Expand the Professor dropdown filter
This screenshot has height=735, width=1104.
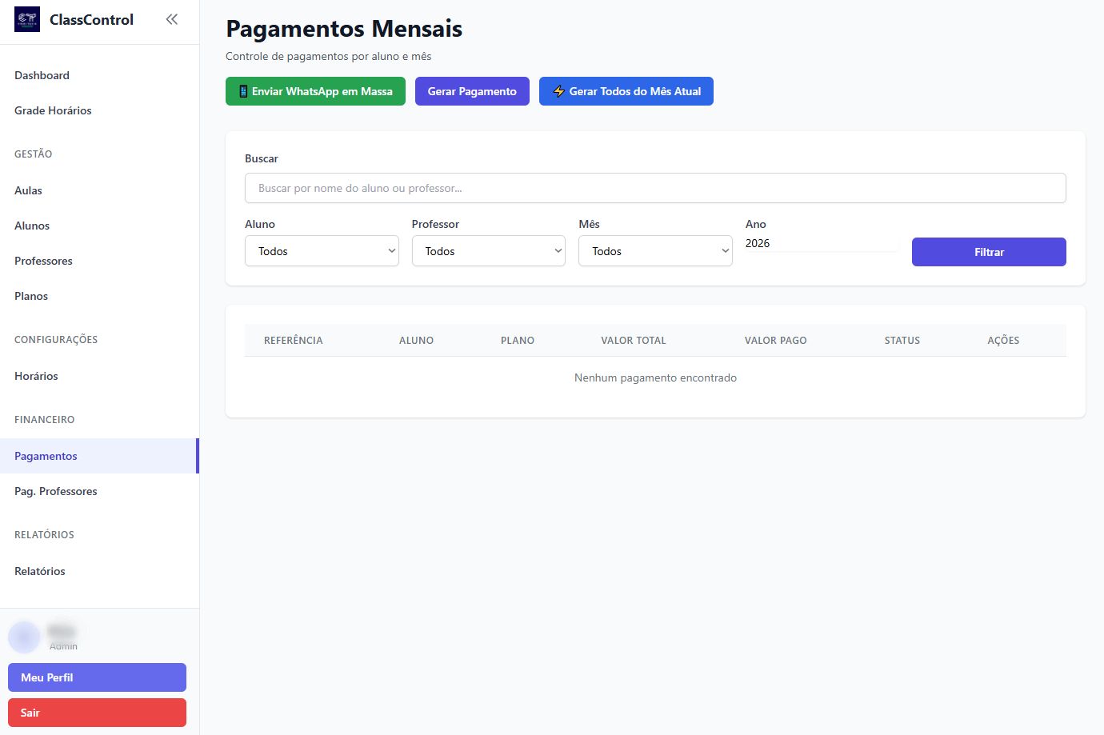pos(488,251)
